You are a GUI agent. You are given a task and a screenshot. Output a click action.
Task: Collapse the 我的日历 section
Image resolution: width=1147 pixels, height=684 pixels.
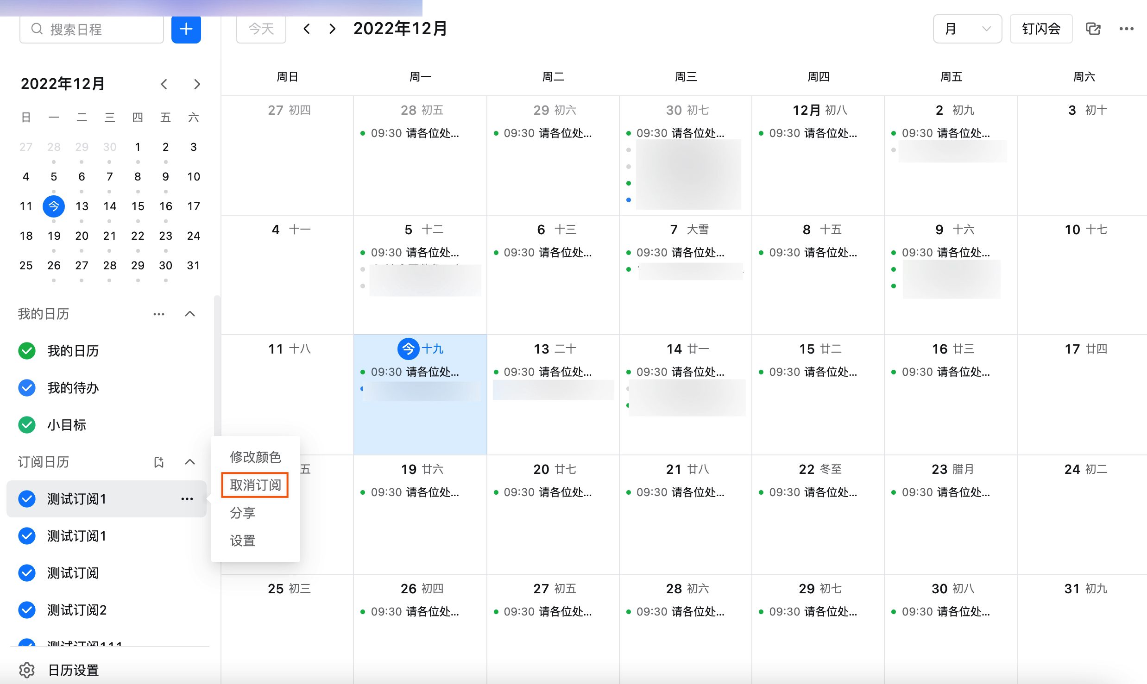click(x=190, y=314)
